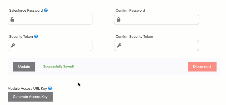Focus the Salesforce Password text box
The width and height of the screenshot is (226, 105).
pos(50,19)
